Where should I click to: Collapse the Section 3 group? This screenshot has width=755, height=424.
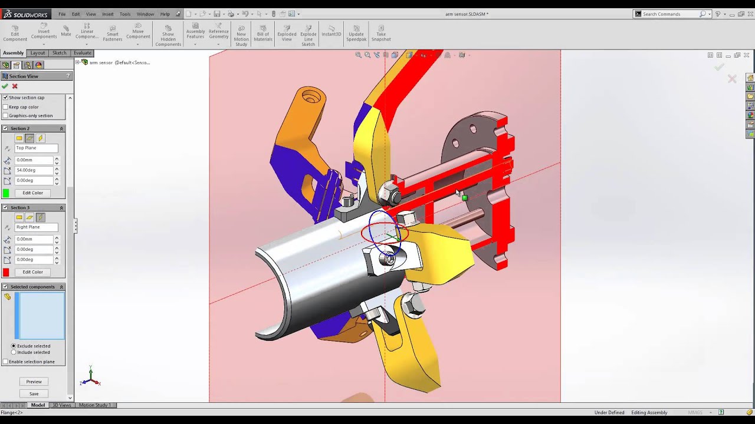tap(61, 208)
